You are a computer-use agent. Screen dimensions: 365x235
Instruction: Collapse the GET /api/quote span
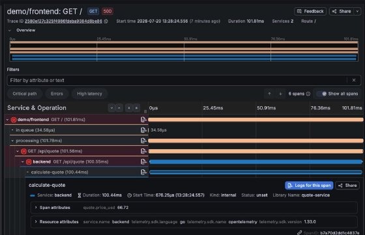pos(18,151)
